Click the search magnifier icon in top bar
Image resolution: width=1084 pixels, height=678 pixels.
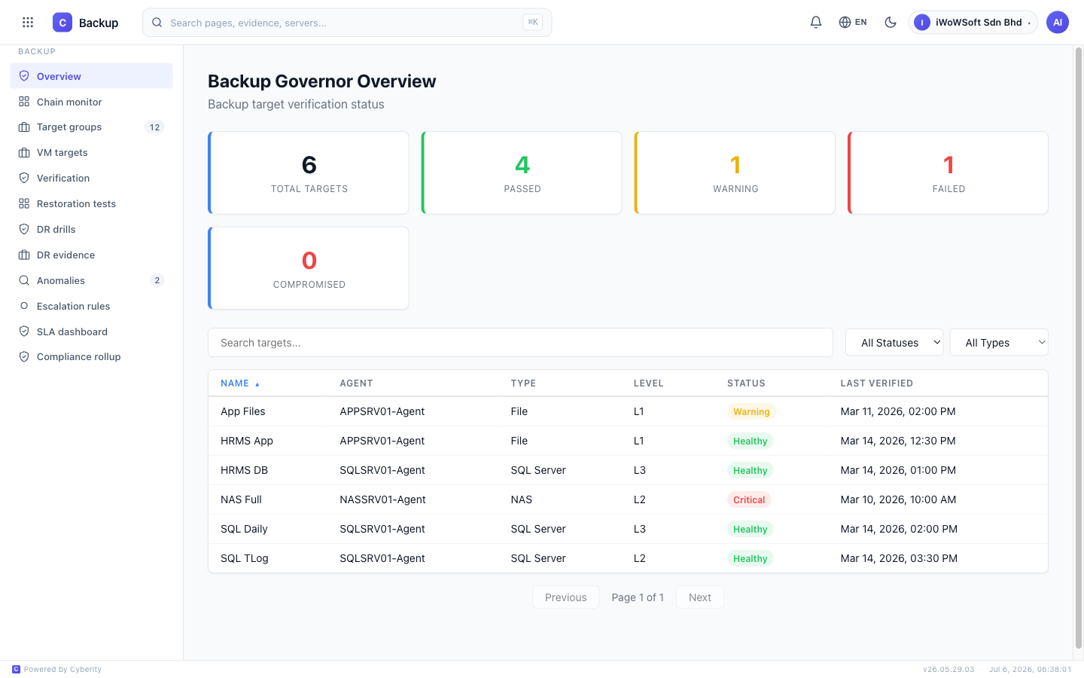[157, 23]
